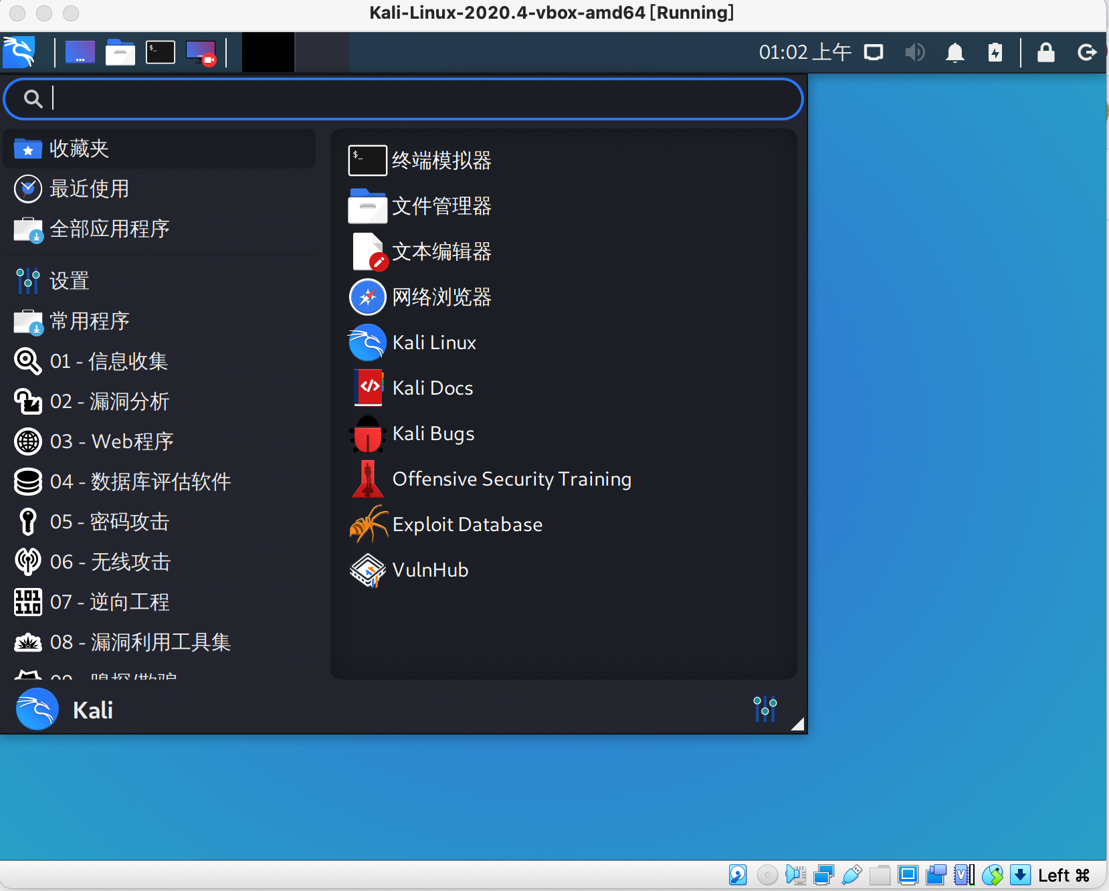Image resolution: width=1109 pixels, height=891 pixels.
Task: Click VirtualBox display status icon
Action: [908, 875]
